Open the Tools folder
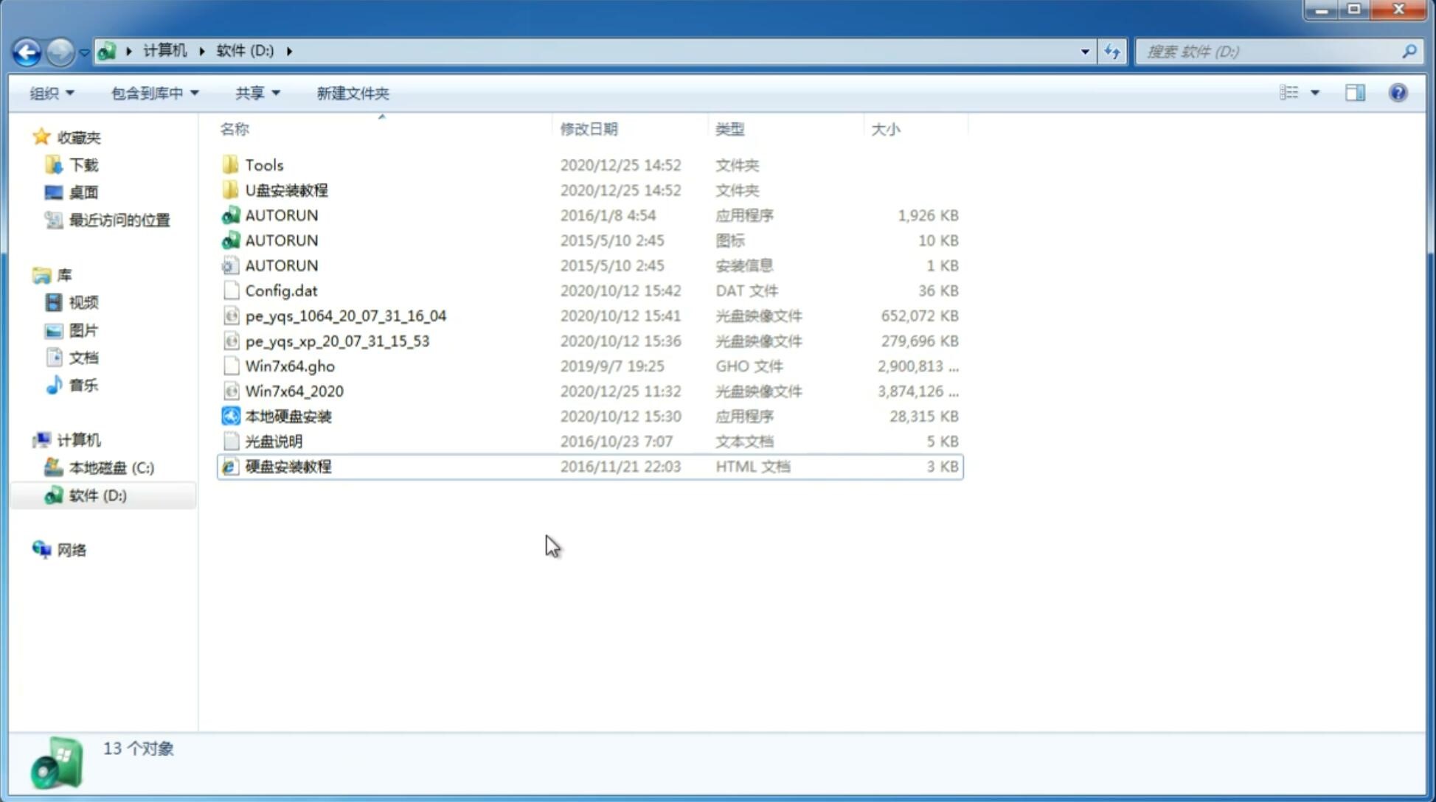The height and width of the screenshot is (802, 1436). [264, 164]
